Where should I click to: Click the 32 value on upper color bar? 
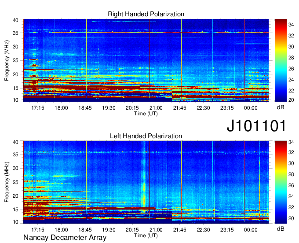point(291,36)
